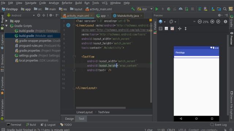Click the preview warnings exclamation icon
This screenshot has width=234, height=131.
coord(226,22)
